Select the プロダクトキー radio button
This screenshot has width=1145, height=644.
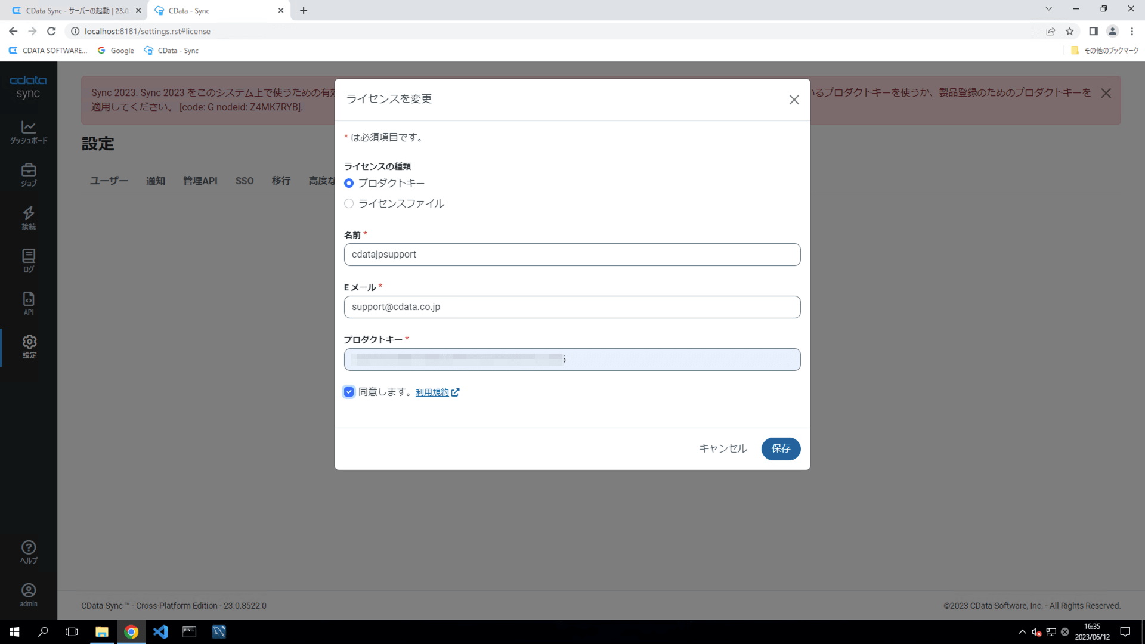[x=349, y=183]
